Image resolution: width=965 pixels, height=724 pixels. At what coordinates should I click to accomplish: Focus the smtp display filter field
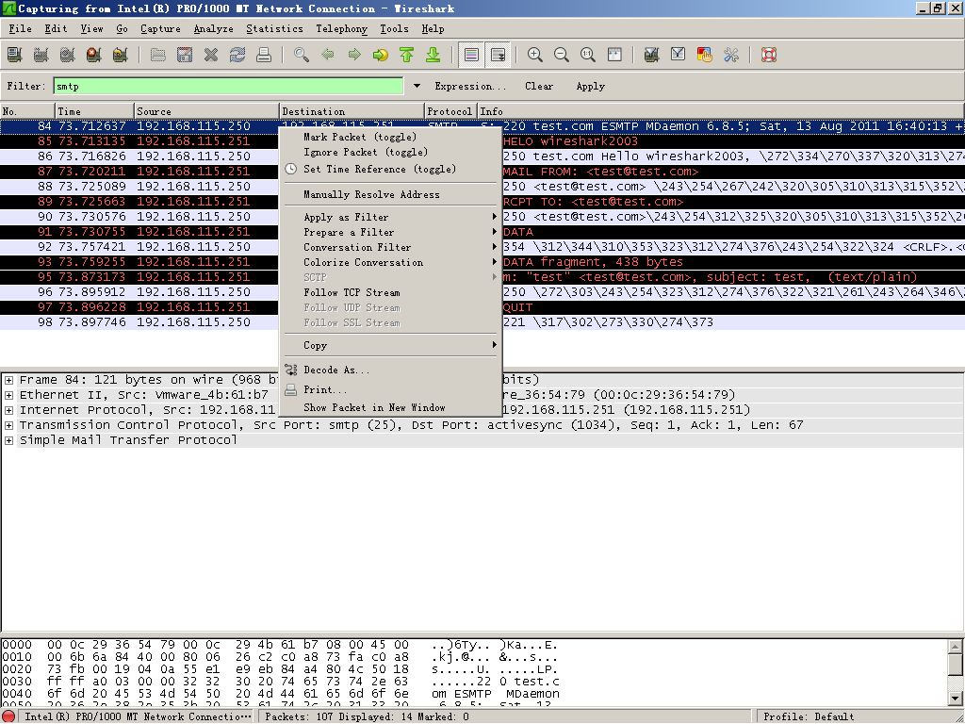point(228,86)
